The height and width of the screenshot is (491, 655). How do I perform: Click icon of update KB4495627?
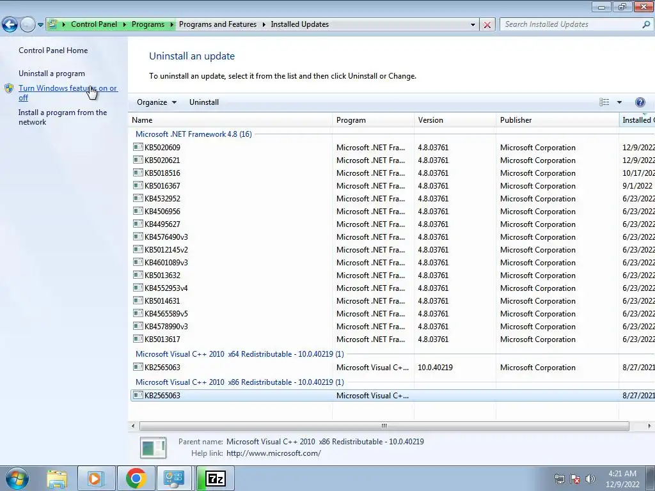[x=138, y=224]
